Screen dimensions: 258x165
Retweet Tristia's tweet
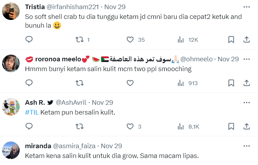(80, 40)
